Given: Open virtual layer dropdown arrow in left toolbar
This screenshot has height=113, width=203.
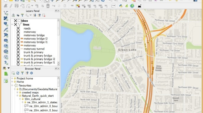Looking at the screenshot, I should point(9,68).
